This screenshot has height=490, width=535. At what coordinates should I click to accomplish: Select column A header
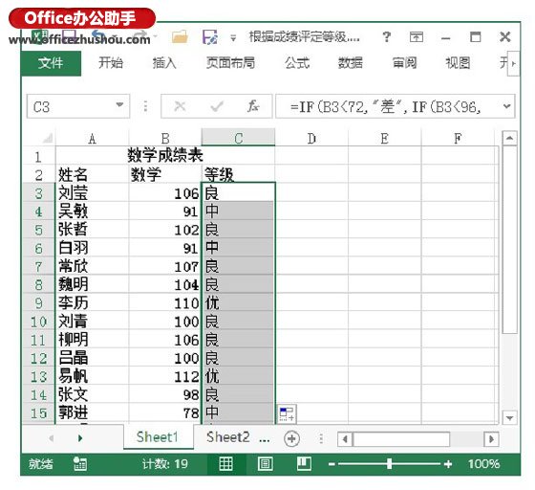[92, 139]
